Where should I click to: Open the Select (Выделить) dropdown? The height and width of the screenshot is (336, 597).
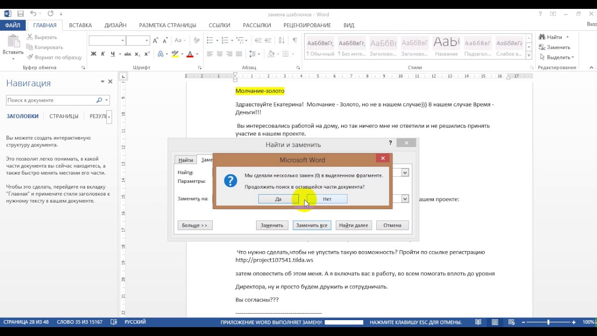(557, 57)
